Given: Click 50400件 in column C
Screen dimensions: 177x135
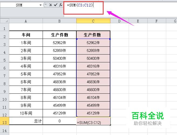Looking at the screenshot, I should coord(93,58).
